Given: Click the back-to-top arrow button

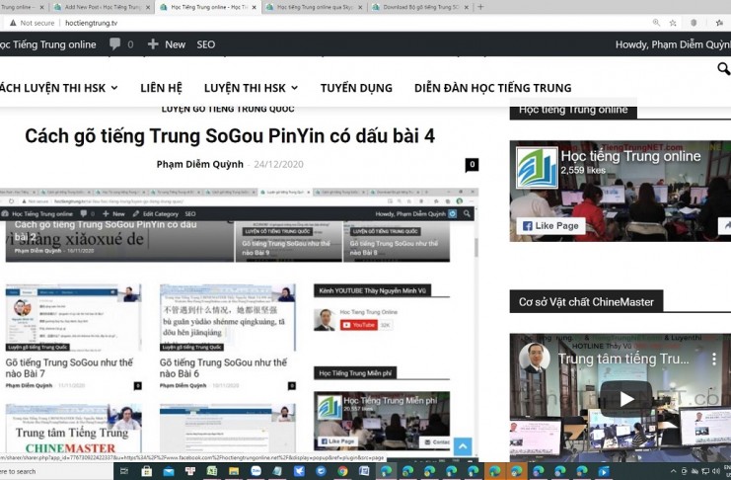Looking at the screenshot, I should pos(463,446).
